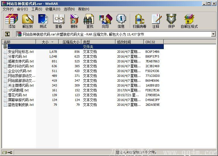
Task: Click the packed size value 625
Action: click(77, 56)
